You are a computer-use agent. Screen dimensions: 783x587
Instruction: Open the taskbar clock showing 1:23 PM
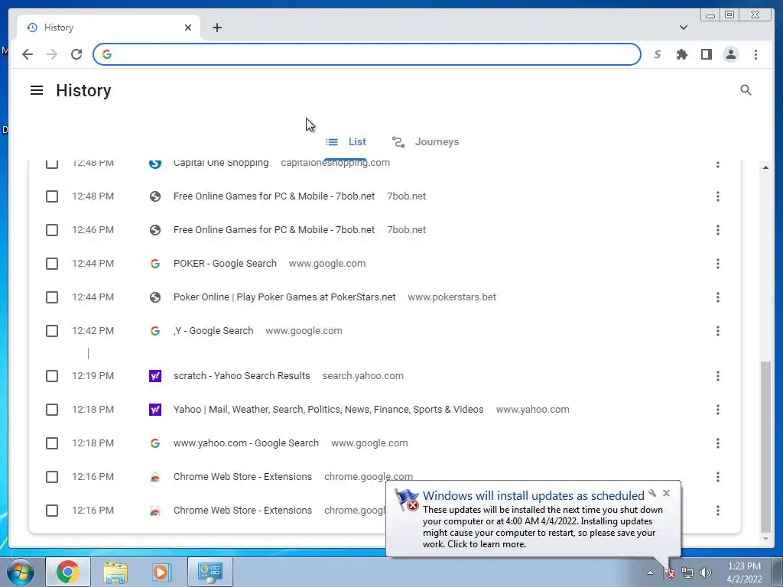744,572
